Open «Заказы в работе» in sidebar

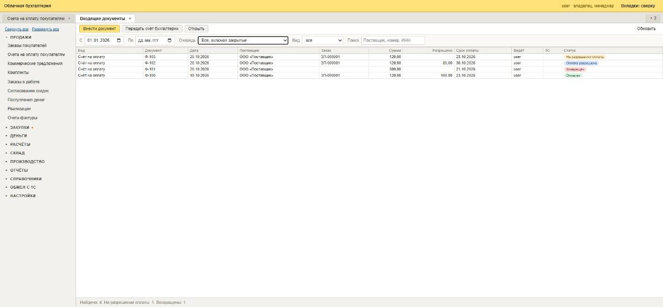click(23, 82)
